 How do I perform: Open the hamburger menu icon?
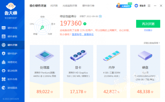[149, 6]
